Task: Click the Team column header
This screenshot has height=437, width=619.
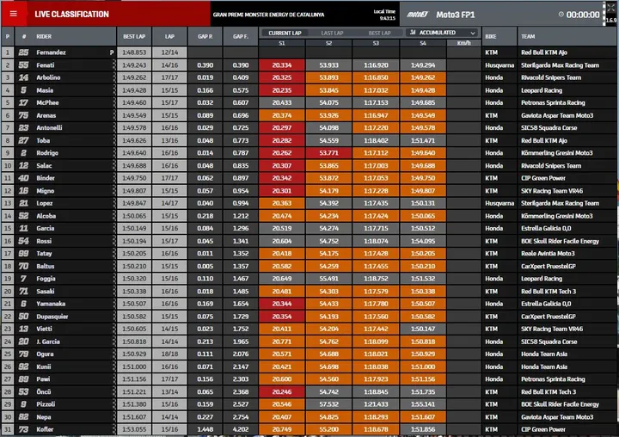Action: tap(567, 36)
